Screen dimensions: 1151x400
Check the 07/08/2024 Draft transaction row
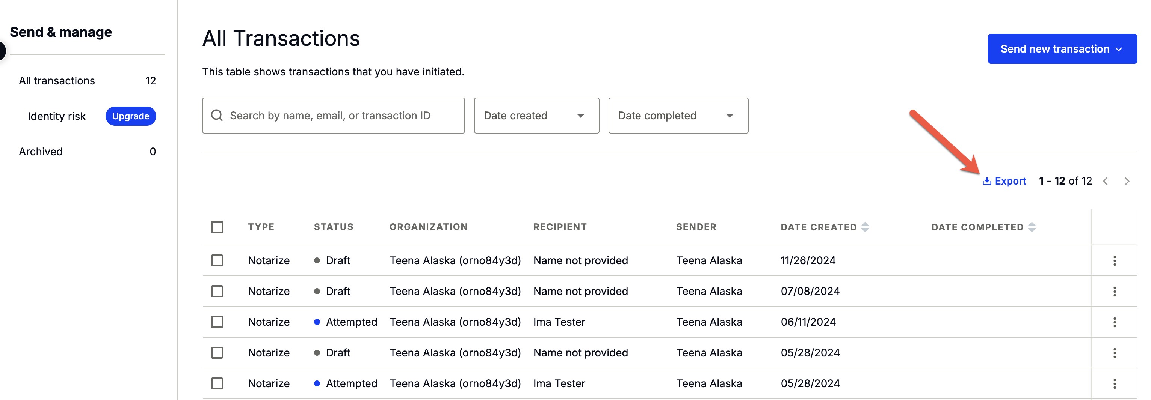[x=217, y=291]
